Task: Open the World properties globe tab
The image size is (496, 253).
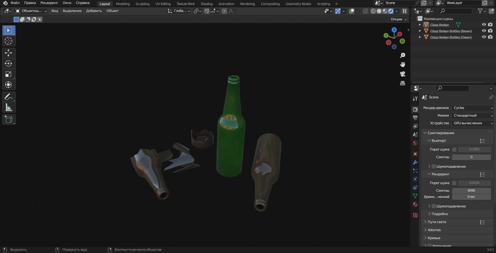Action: tap(415, 143)
